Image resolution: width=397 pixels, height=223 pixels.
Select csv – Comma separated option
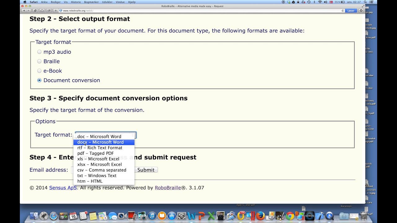click(x=104, y=170)
